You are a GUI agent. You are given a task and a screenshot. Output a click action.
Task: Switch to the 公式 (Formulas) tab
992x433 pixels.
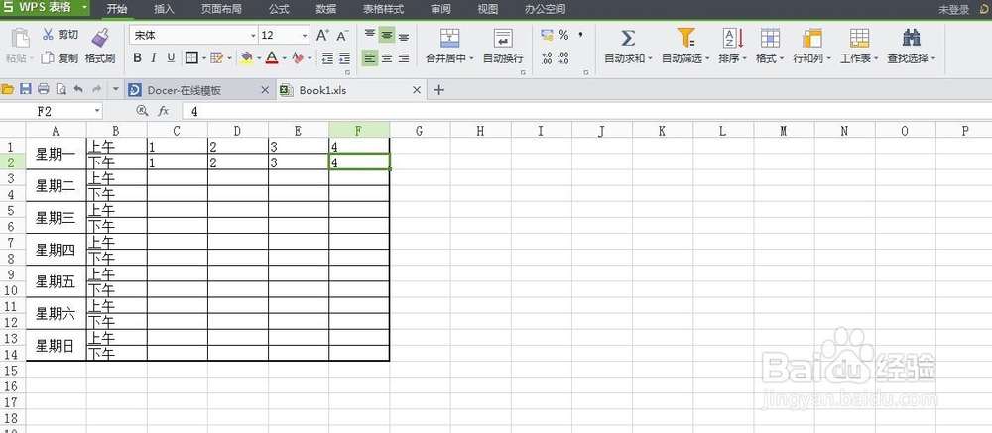coord(279,10)
